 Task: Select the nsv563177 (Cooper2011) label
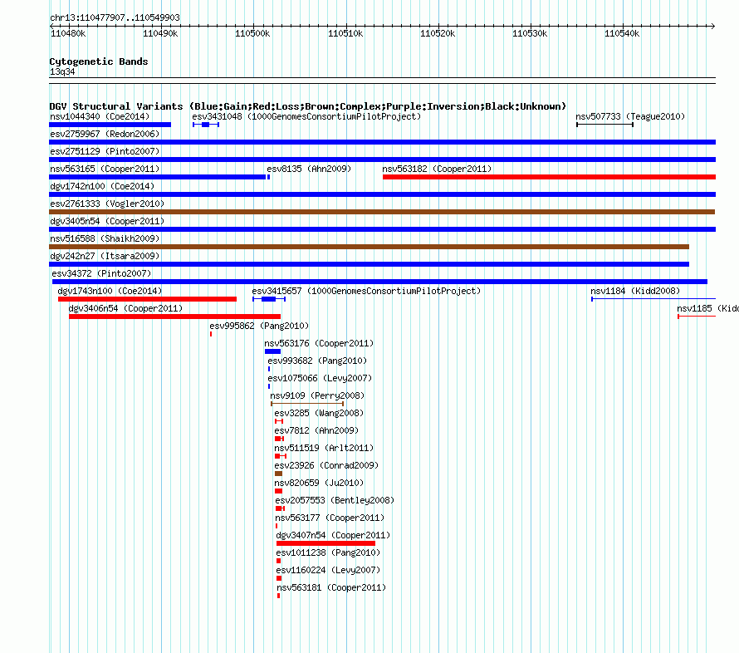pyautogui.click(x=330, y=518)
